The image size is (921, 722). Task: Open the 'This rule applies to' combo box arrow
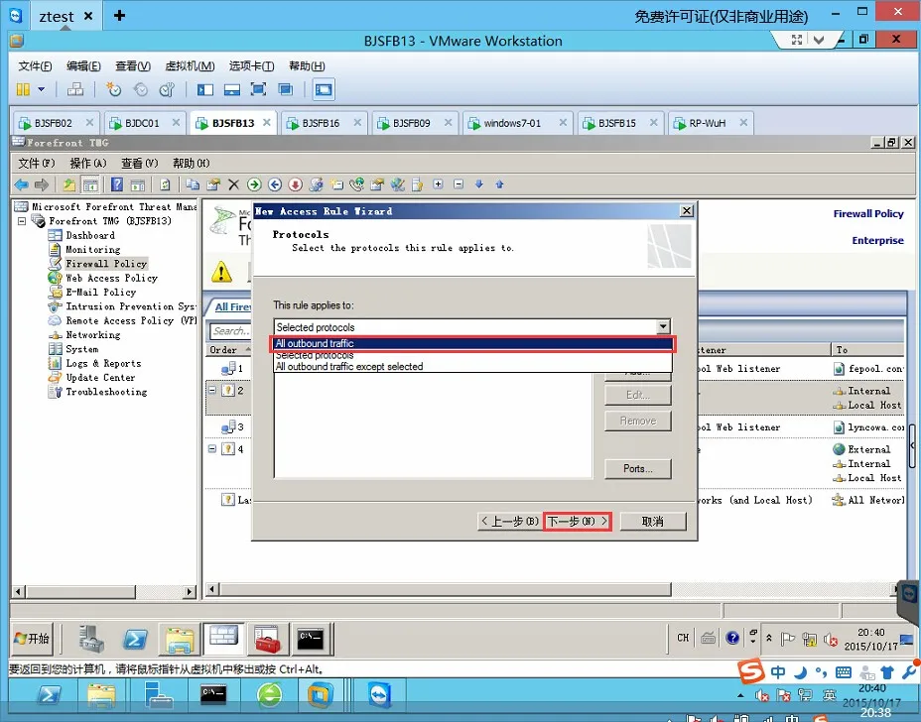point(663,327)
